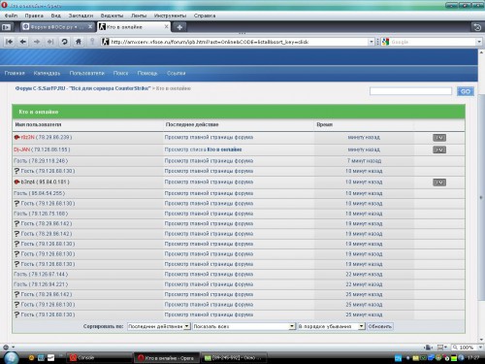Click the GO search button
Screen dimensions: 485x364
click(466, 91)
